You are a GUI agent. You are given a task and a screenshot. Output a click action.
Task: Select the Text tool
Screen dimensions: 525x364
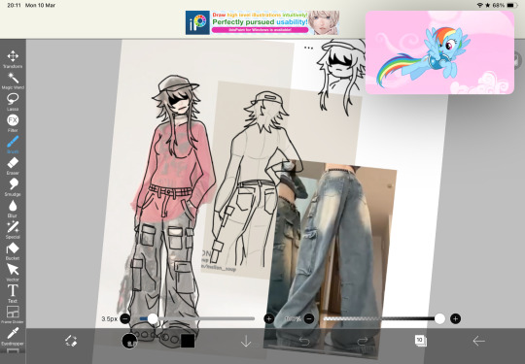coord(13,294)
